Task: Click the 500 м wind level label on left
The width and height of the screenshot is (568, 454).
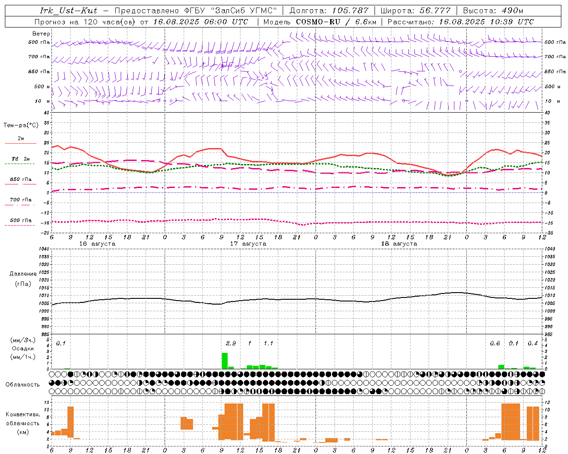Action: [x=43, y=86]
